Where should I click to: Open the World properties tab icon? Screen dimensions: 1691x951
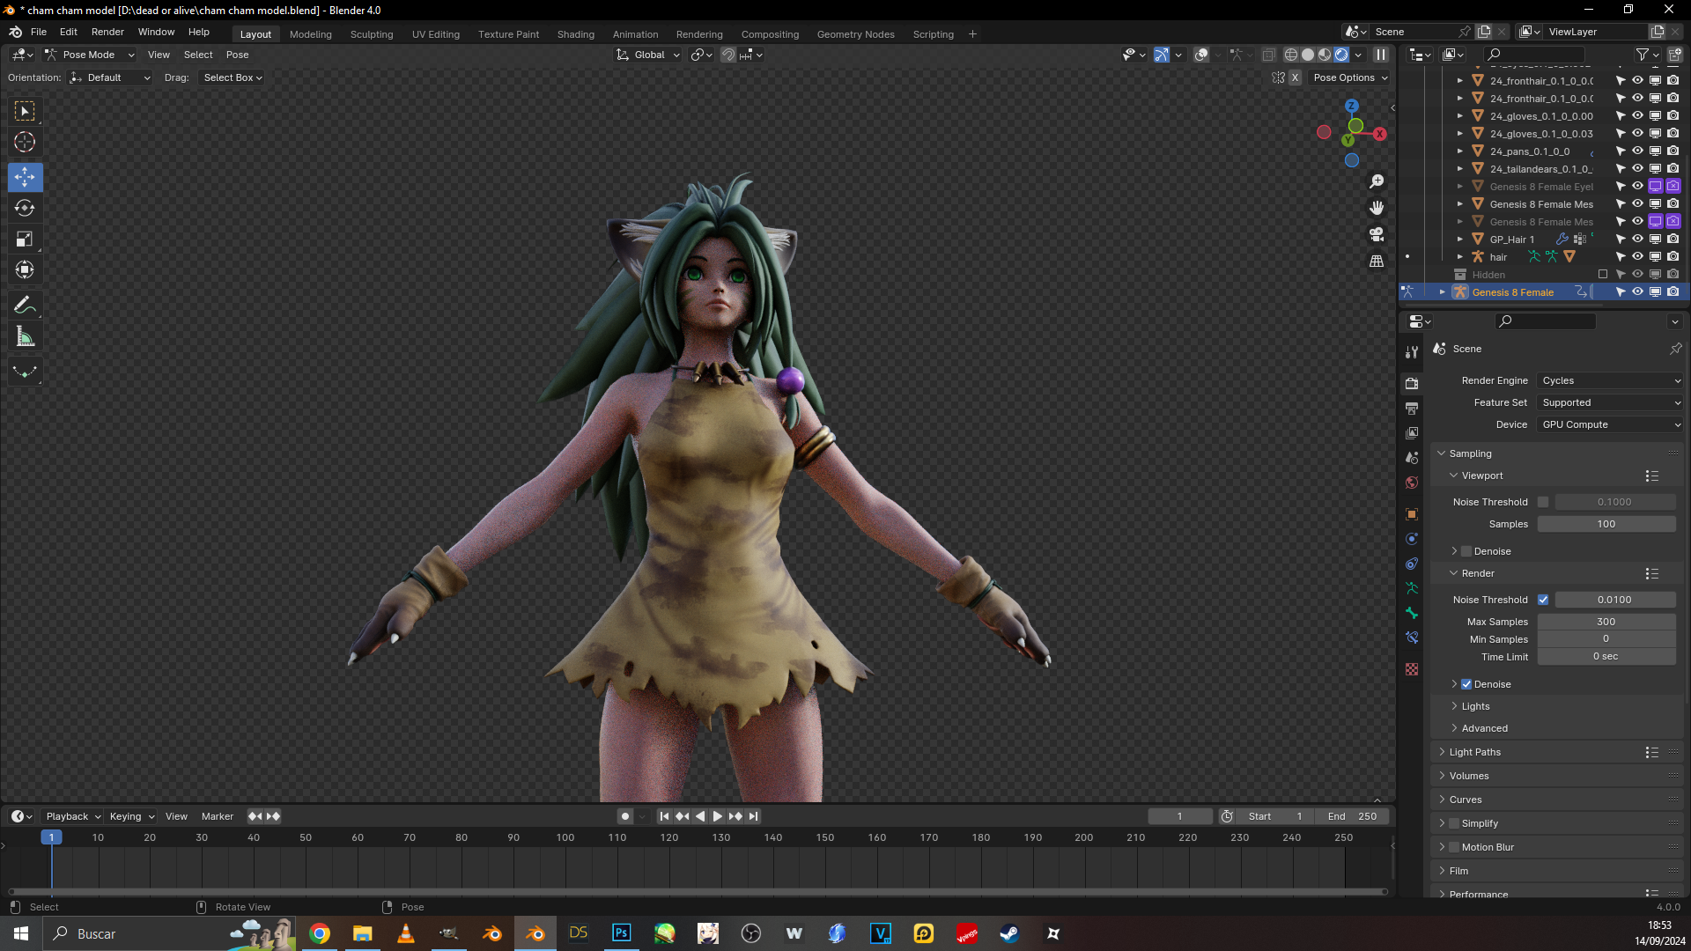pos(1412,483)
